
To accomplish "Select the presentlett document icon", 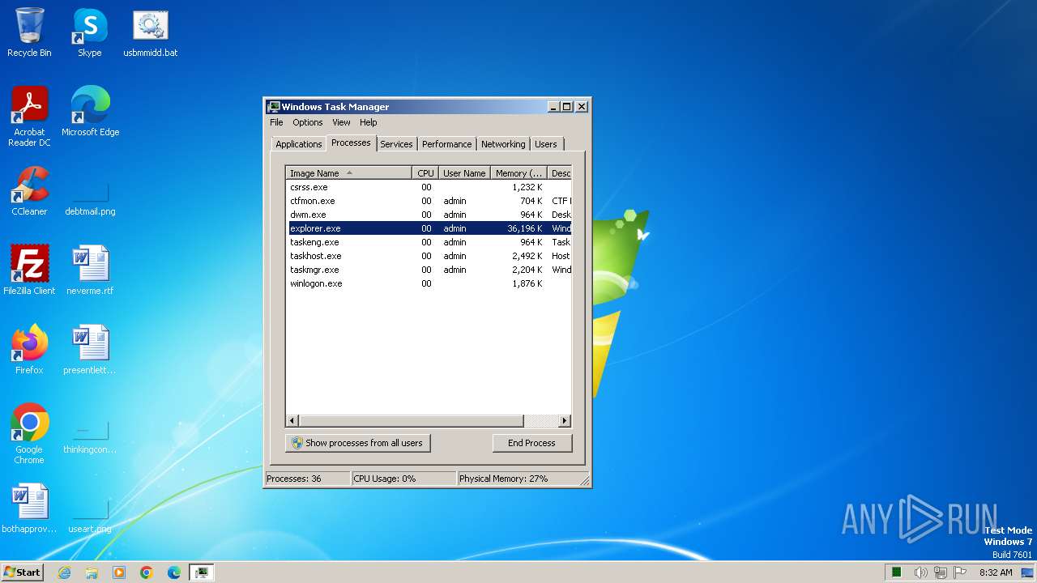I will click(90, 350).
